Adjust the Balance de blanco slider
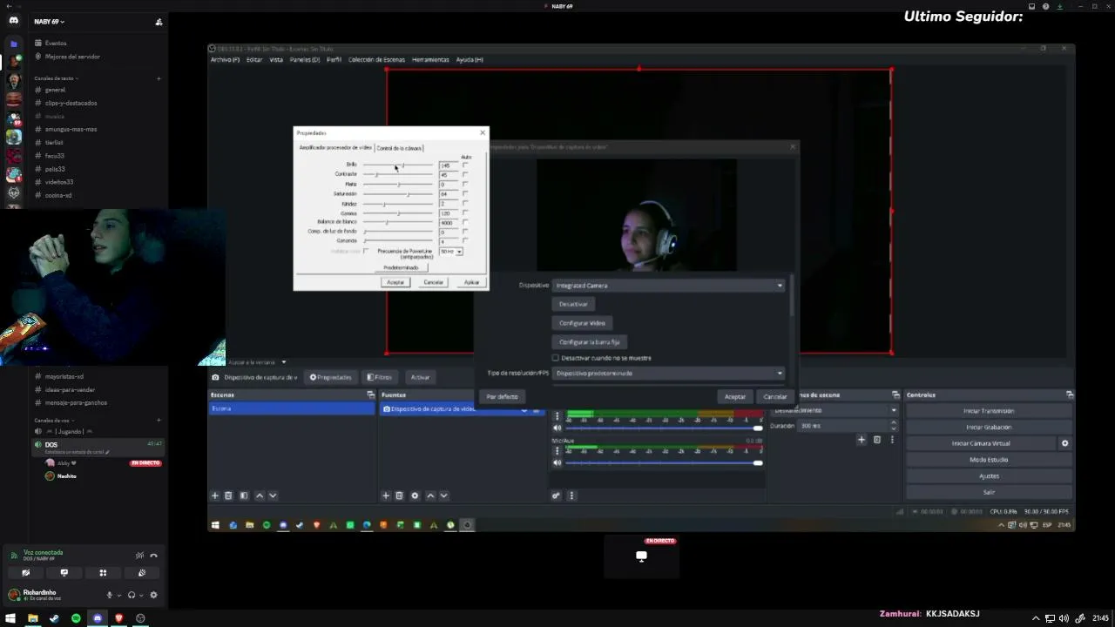Image resolution: width=1115 pixels, height=627 pixels. (398, 222)
